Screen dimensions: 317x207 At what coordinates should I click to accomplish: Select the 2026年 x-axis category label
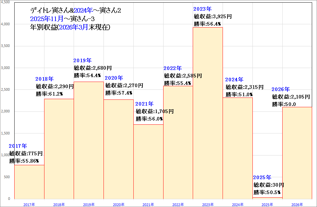pos(297,204)
